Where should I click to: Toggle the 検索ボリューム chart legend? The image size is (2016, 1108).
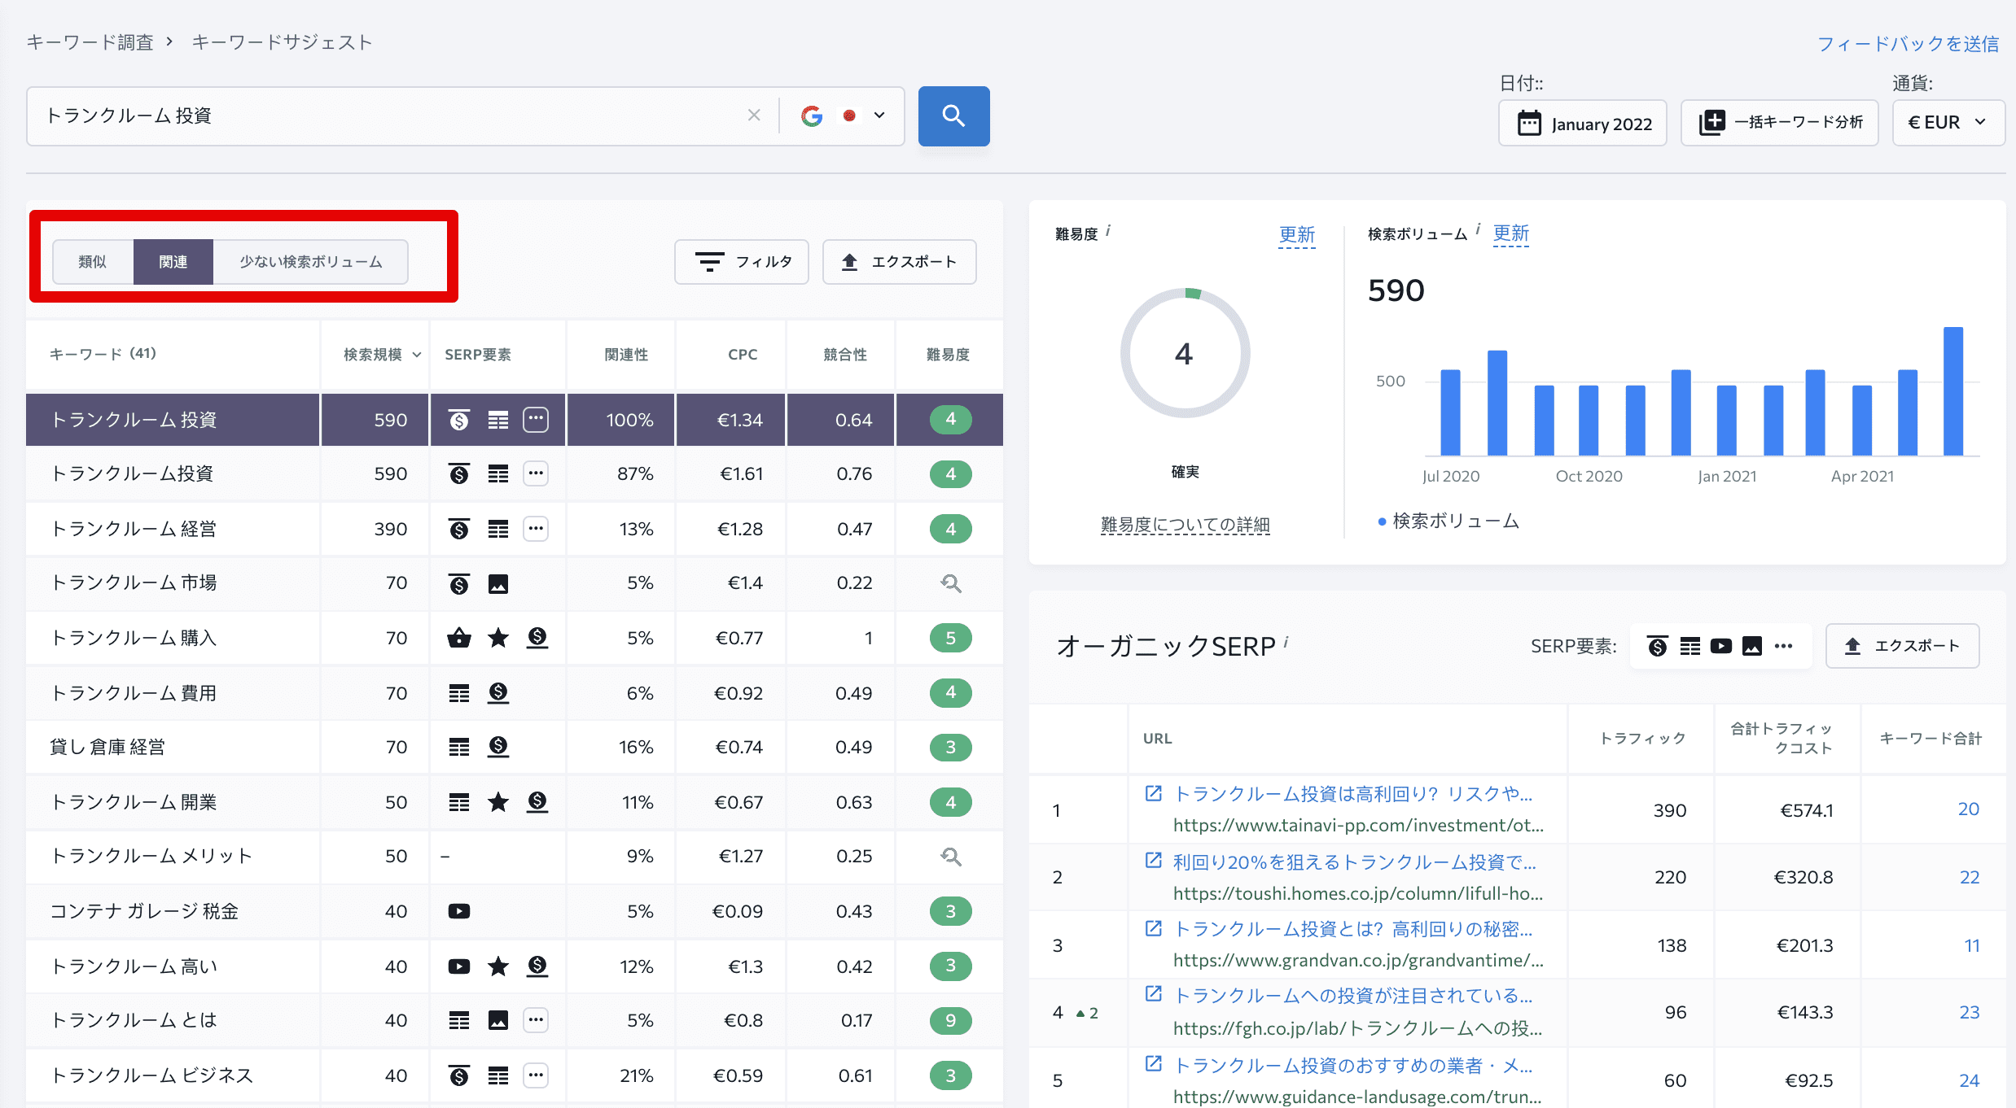1448,521
